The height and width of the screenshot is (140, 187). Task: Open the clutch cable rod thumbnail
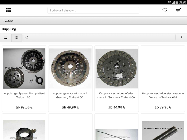click(117, 135)
